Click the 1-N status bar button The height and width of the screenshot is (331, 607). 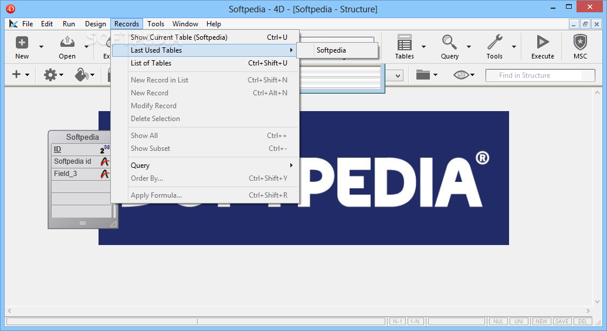(415, 321)
